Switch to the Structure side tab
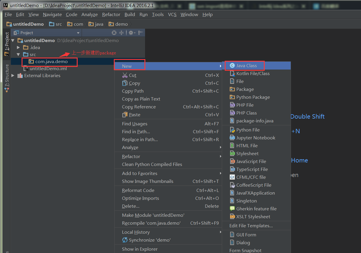 [x=7, y=78]
